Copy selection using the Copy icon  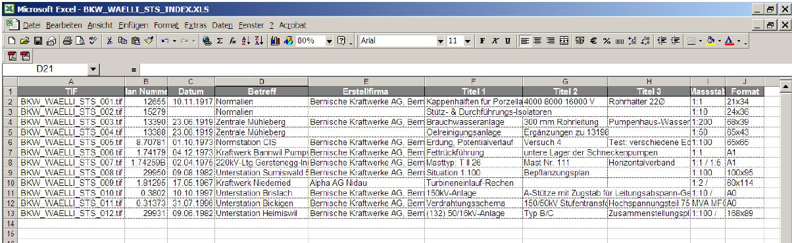coord(122,41)
